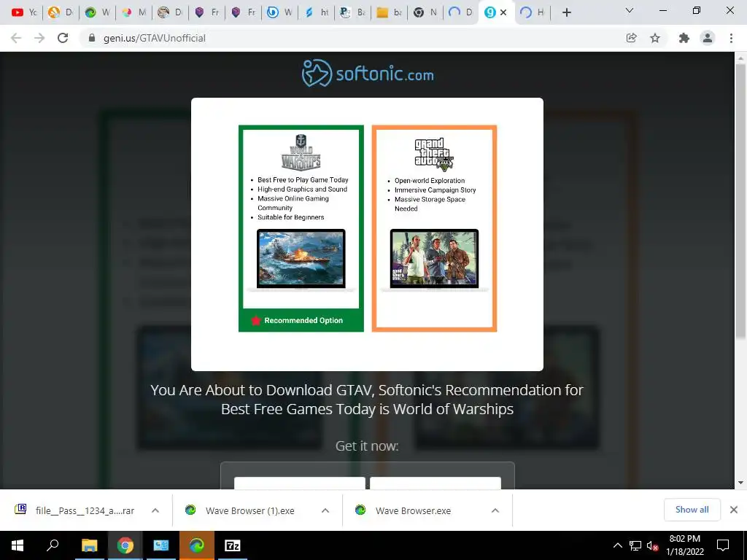Close the downloads bar
The width and height of the screenshot is (747, 560).
pyautogui.click(x=734, y=510)
